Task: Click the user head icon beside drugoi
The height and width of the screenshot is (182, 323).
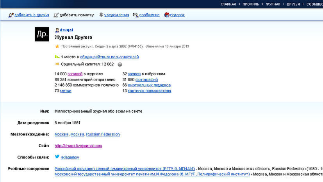Action: coord(57,30)
